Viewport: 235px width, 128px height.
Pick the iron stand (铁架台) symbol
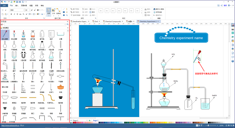(x=23, y=87)
